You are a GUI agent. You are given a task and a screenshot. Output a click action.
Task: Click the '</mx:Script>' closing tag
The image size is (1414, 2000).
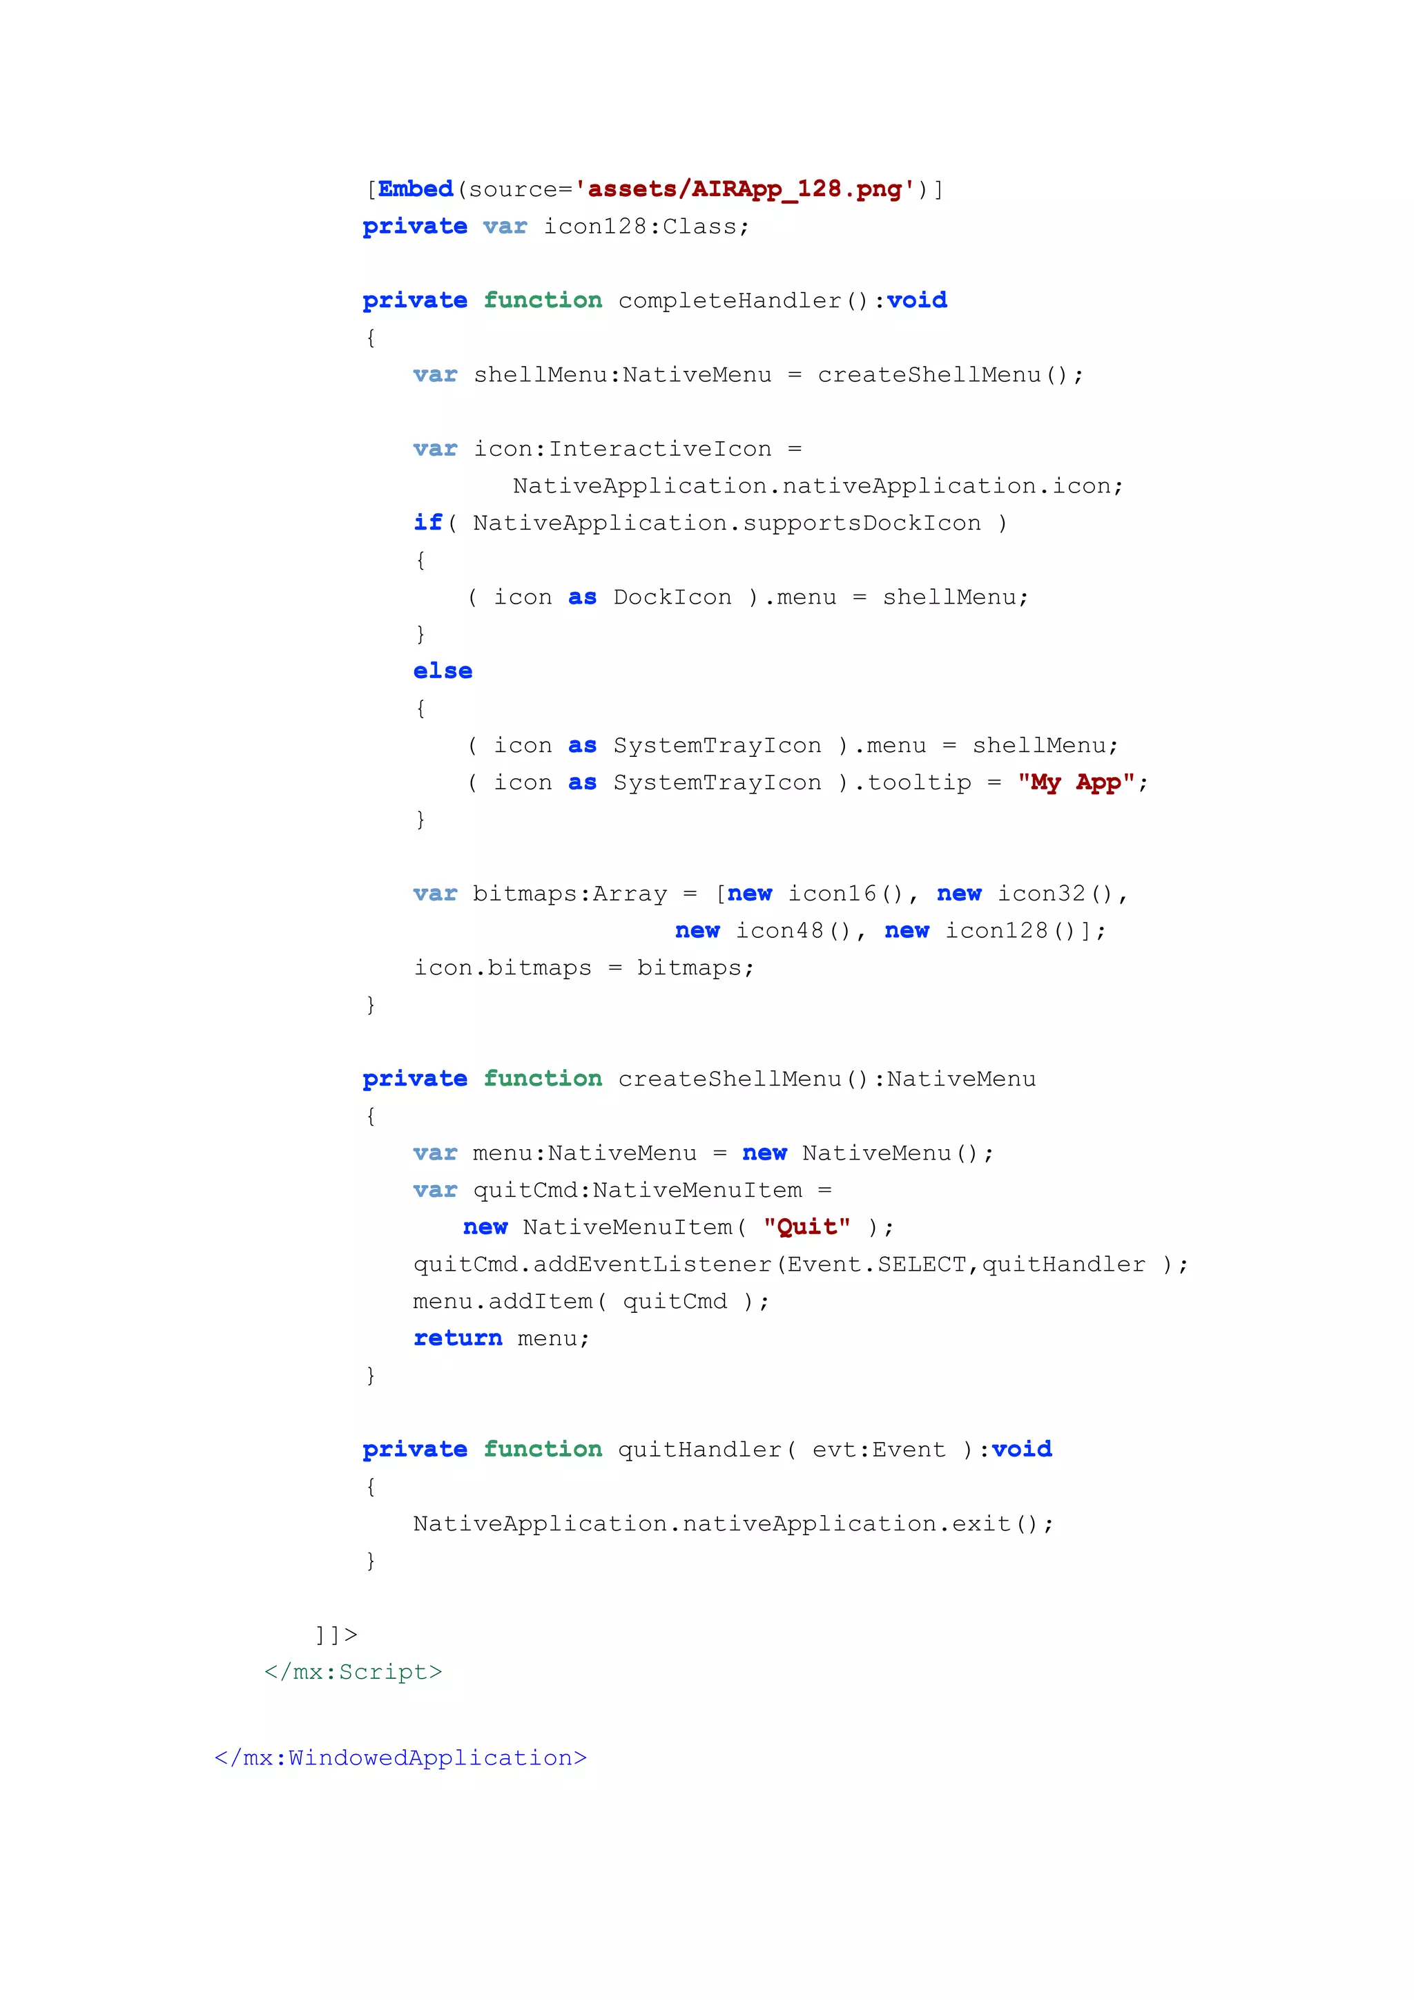point(353,1673)
